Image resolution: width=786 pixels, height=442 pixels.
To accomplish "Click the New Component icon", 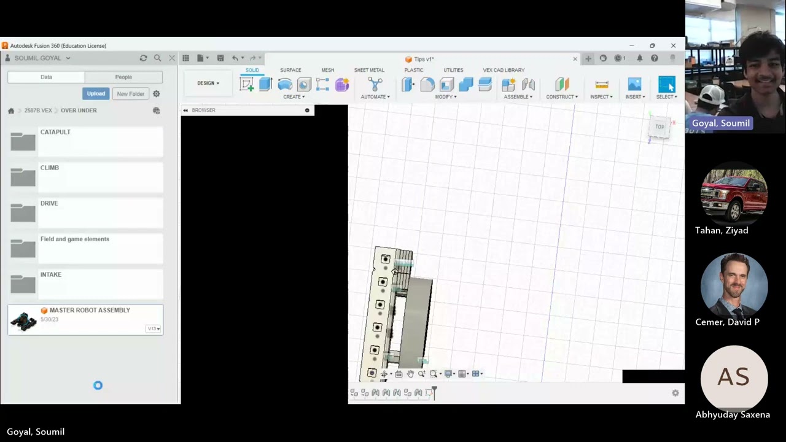I will click(508, 85).
